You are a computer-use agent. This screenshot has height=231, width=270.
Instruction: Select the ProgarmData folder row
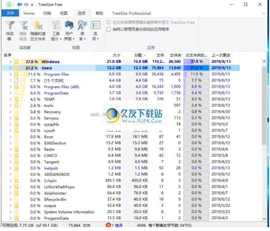(121, 218)
